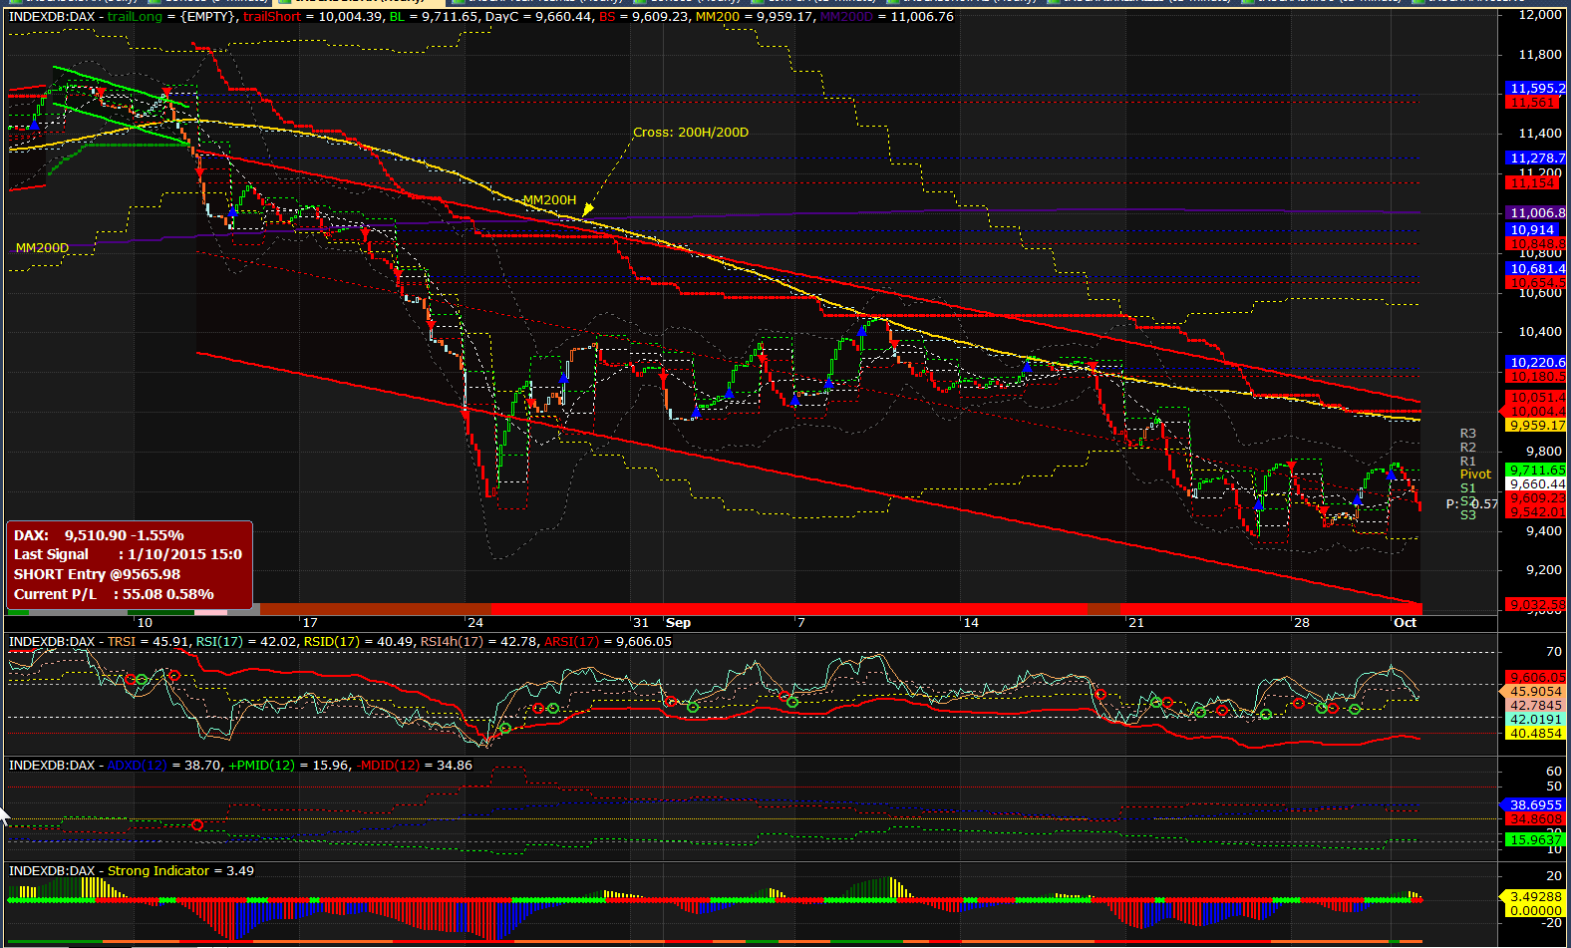The width and height of the screenshot is (1571, 948).
Task: Click the yellow 3.49288 value tag
Action: [1536, 896]
